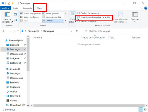148x112 pixels.
Task: Click horizontal scrollbar right arrow
Action: click(146, 106)
